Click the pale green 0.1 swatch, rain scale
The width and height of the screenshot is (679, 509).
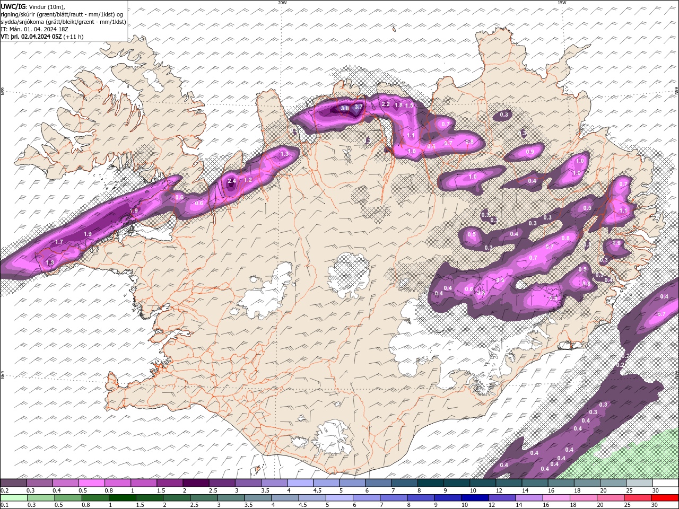14,498
